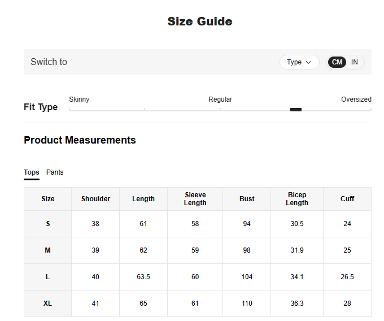Click the Shoulder column header
This screenshot has height=321, width=384.
[95, 199]
